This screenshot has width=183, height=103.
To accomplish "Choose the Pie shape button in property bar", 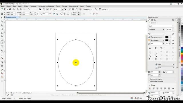I will tap(65, 14).
